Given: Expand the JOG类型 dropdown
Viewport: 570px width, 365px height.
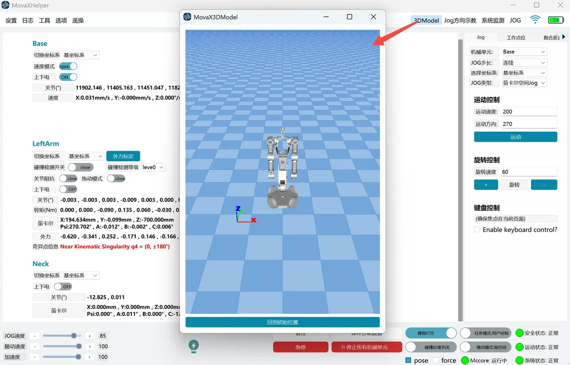Looking at the screenshot, I should click(524, 83).
